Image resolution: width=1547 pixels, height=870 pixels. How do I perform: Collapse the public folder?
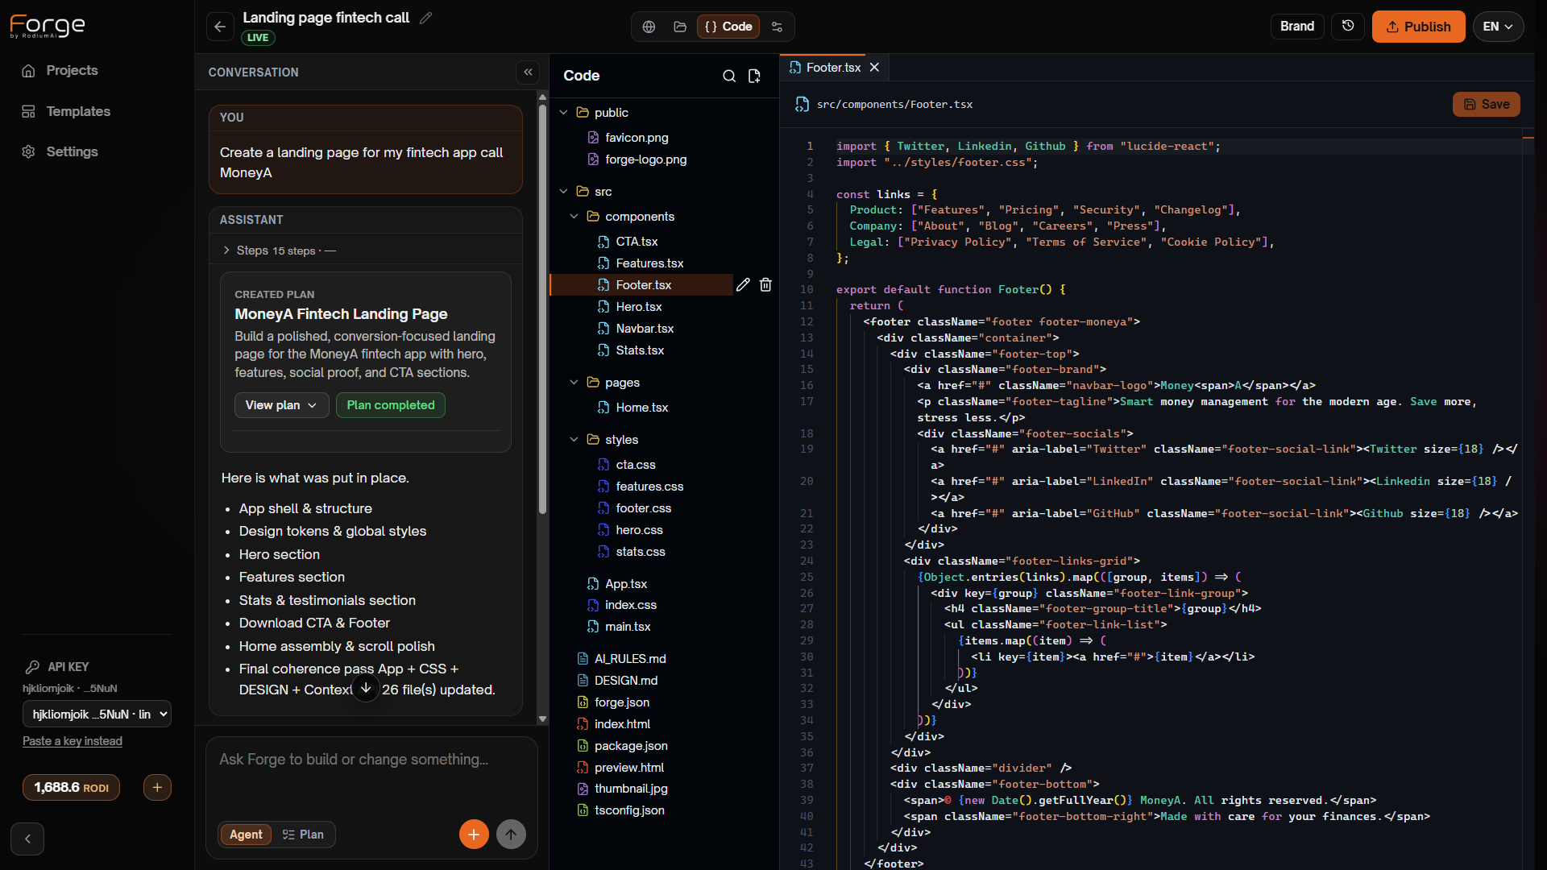click(563, 112)
